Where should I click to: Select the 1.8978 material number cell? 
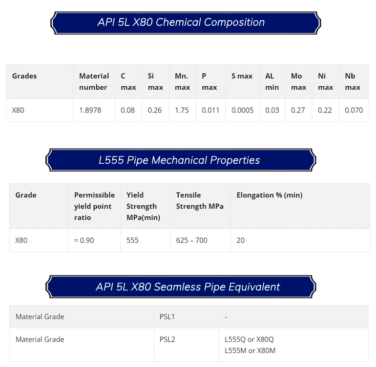click(94, 110)
